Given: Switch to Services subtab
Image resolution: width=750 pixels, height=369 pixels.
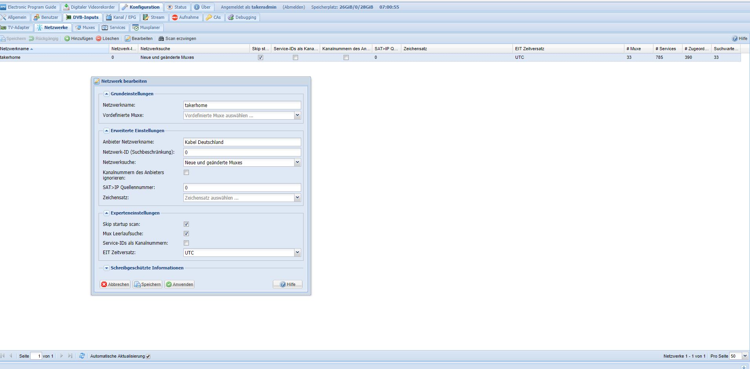Looking at the screenshot, I should (x=114, y=27).
